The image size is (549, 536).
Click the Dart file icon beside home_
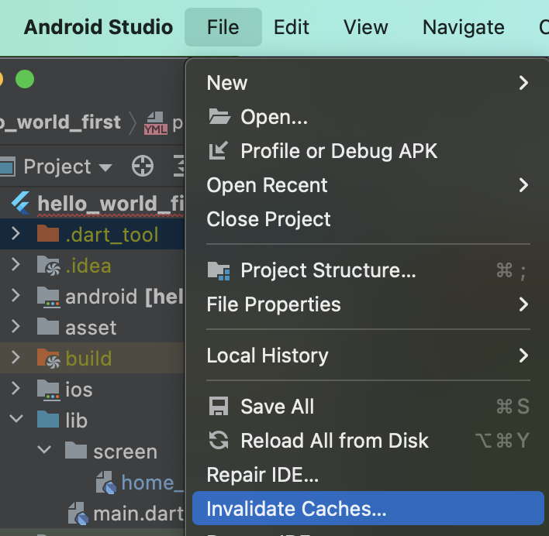coord(105,483)
